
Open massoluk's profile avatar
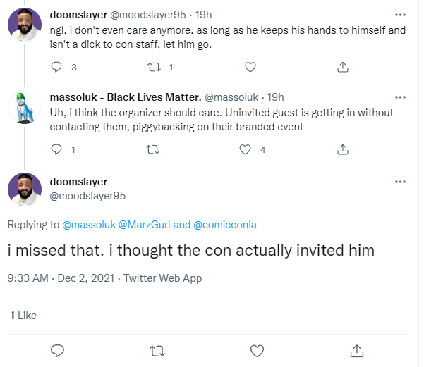click(x=25, y=107)
